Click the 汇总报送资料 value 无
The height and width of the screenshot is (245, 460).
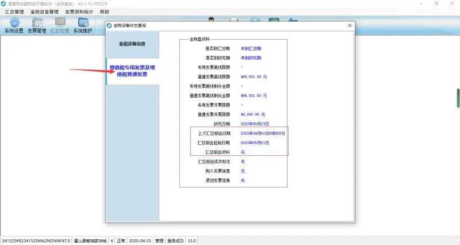(243, 152)
